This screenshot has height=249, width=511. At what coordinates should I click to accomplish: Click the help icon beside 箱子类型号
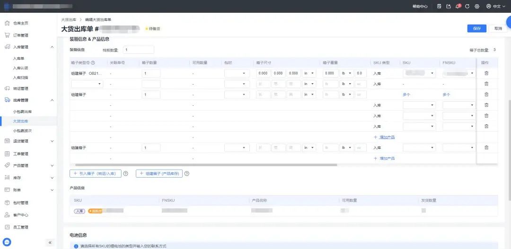coord(93,63)
